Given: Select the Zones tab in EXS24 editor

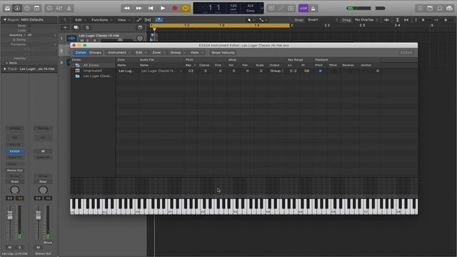Looking at the screenshot, I should click(x=81, y=52).
